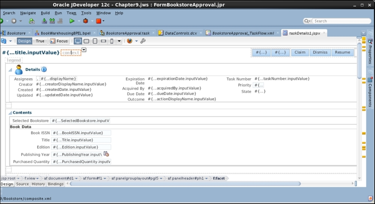This screenshot has height=204, width=375.
Task: Click af:panelheader#ph1 breadcrumb
Action: pyautogui.click(x=186, y=178)
